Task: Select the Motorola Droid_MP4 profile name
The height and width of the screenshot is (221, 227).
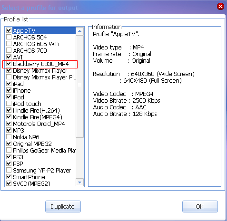Action: point(39,124)
